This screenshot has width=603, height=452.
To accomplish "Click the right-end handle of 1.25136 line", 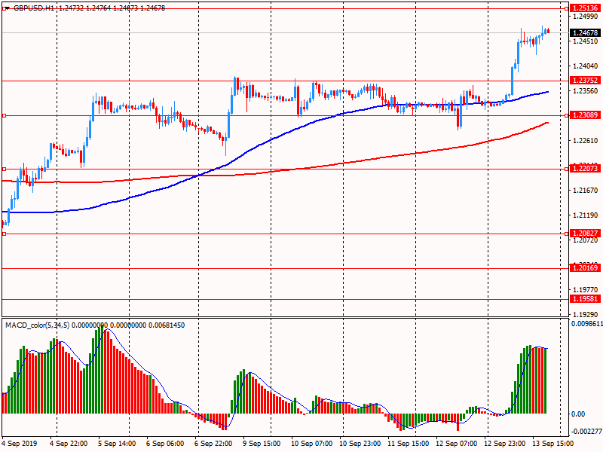I will (567, 8).
